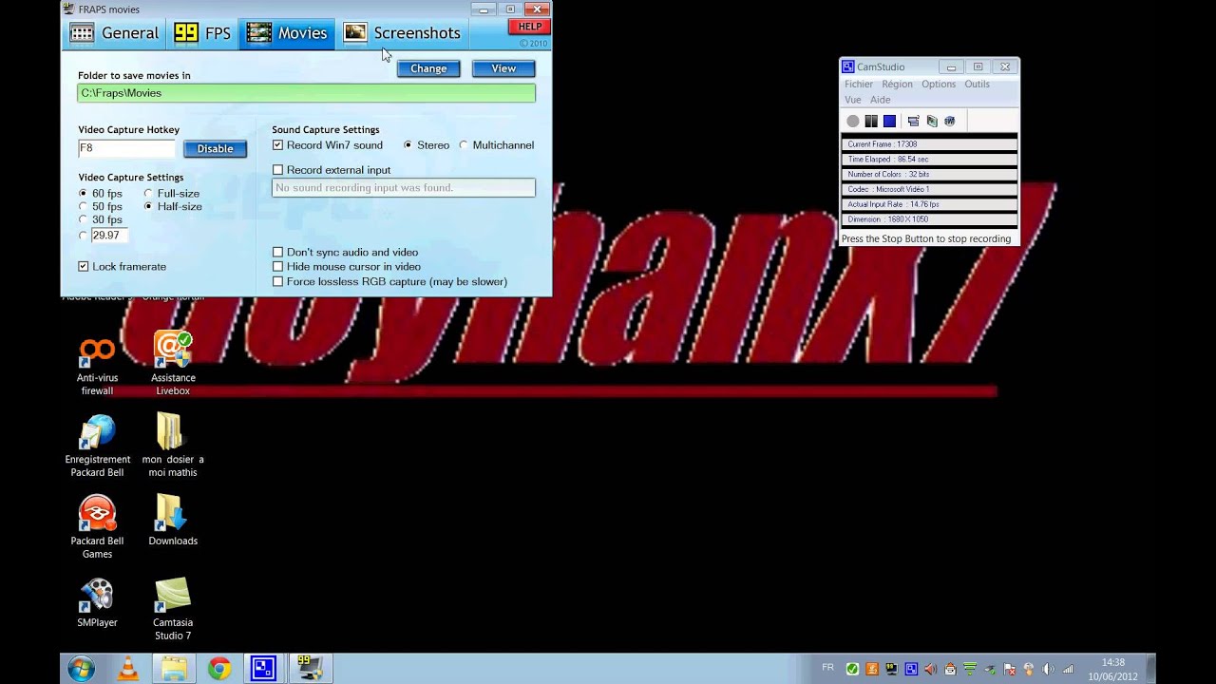This screenshot has height=684, width=1216.
Task: Click the green checkmark tray icon
Action: (852, 669)
